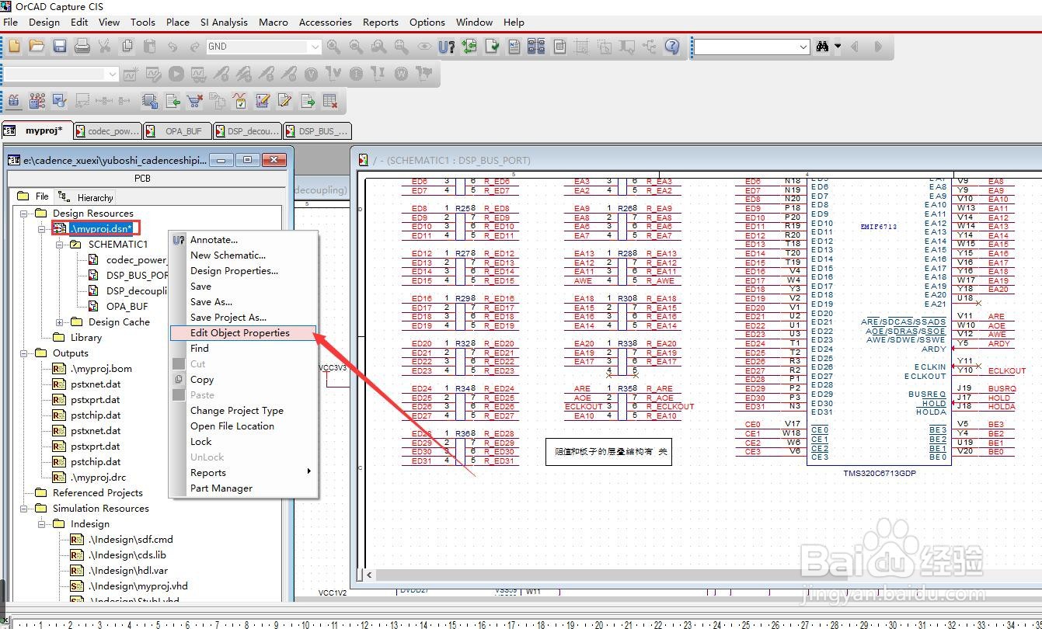Viewport: 1042px width, 629px height.
Task: Click the Cross Reference parts icon
Action: [x=536, y=47]
